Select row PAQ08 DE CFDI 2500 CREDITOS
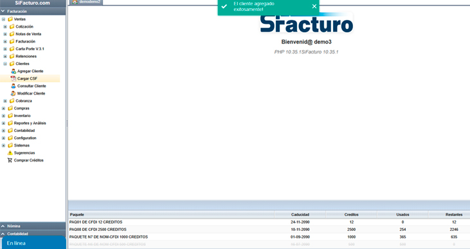The width and height of the screenshot is (470, 249). point(269,230)
